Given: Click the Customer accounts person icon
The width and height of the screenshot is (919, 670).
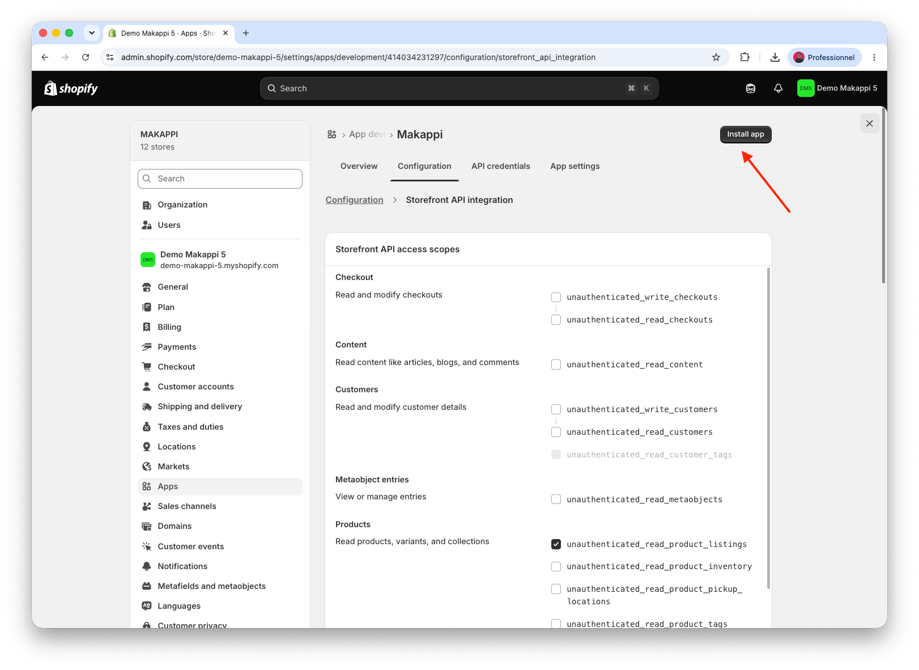Looking at the screenshot, I should pyautogui.click(x=147, y=387).
